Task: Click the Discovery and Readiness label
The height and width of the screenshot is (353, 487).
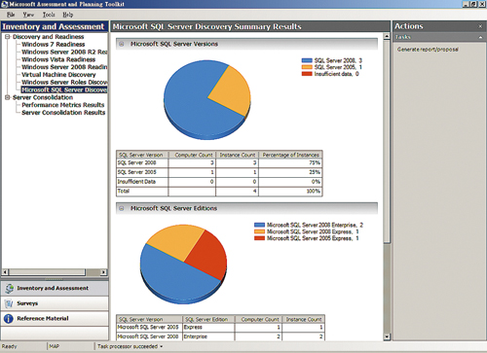Action: 48,37
